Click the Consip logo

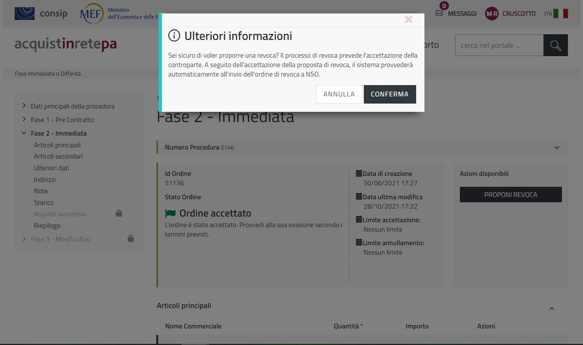(x=41, y=14)
